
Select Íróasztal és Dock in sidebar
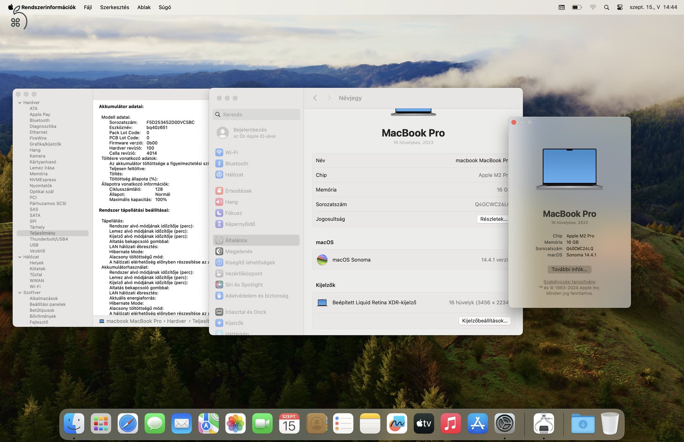pos(256,312)
